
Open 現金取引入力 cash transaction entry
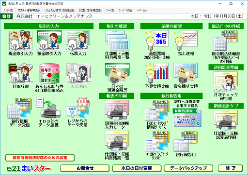pyautogui.click(x=20, y=43)
